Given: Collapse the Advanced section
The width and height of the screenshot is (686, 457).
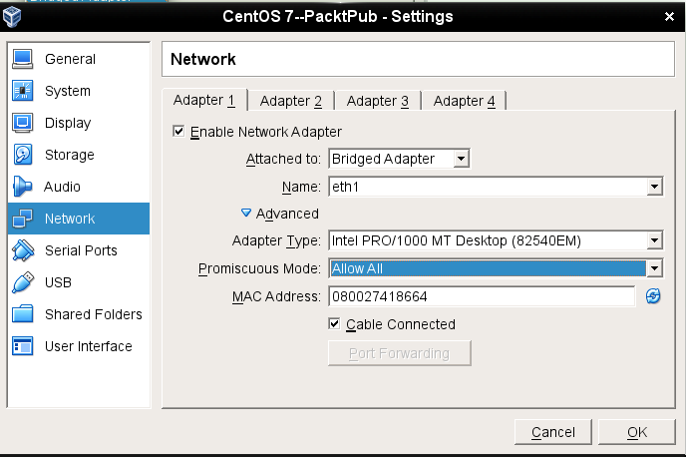Looking at the screenshot, I should click(x=246, y=214).
